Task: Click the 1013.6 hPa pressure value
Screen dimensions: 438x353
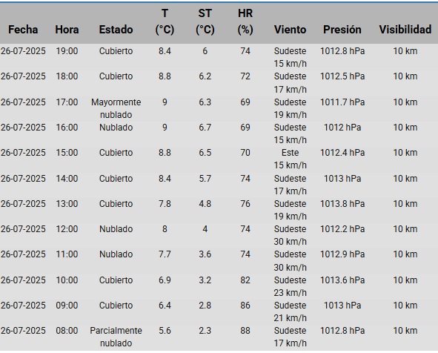Action: point(342,280)
